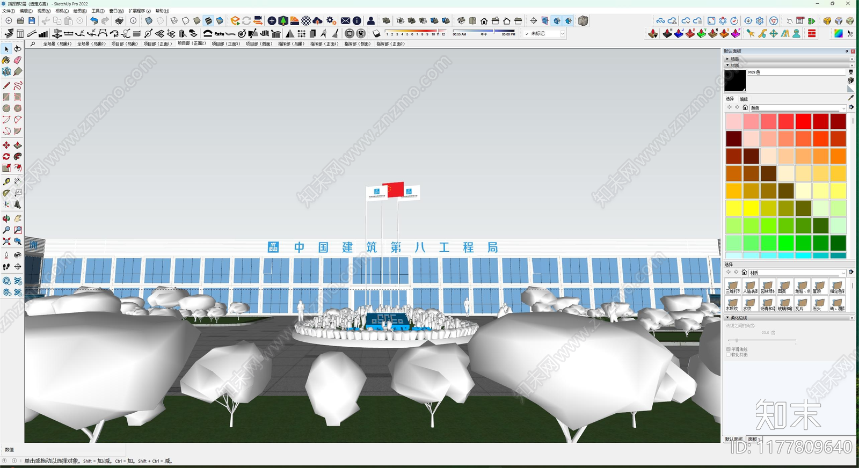This screenshot has height=468, width=859.
Task: Click the Save floppy disk icon
Action: (32, 21)
